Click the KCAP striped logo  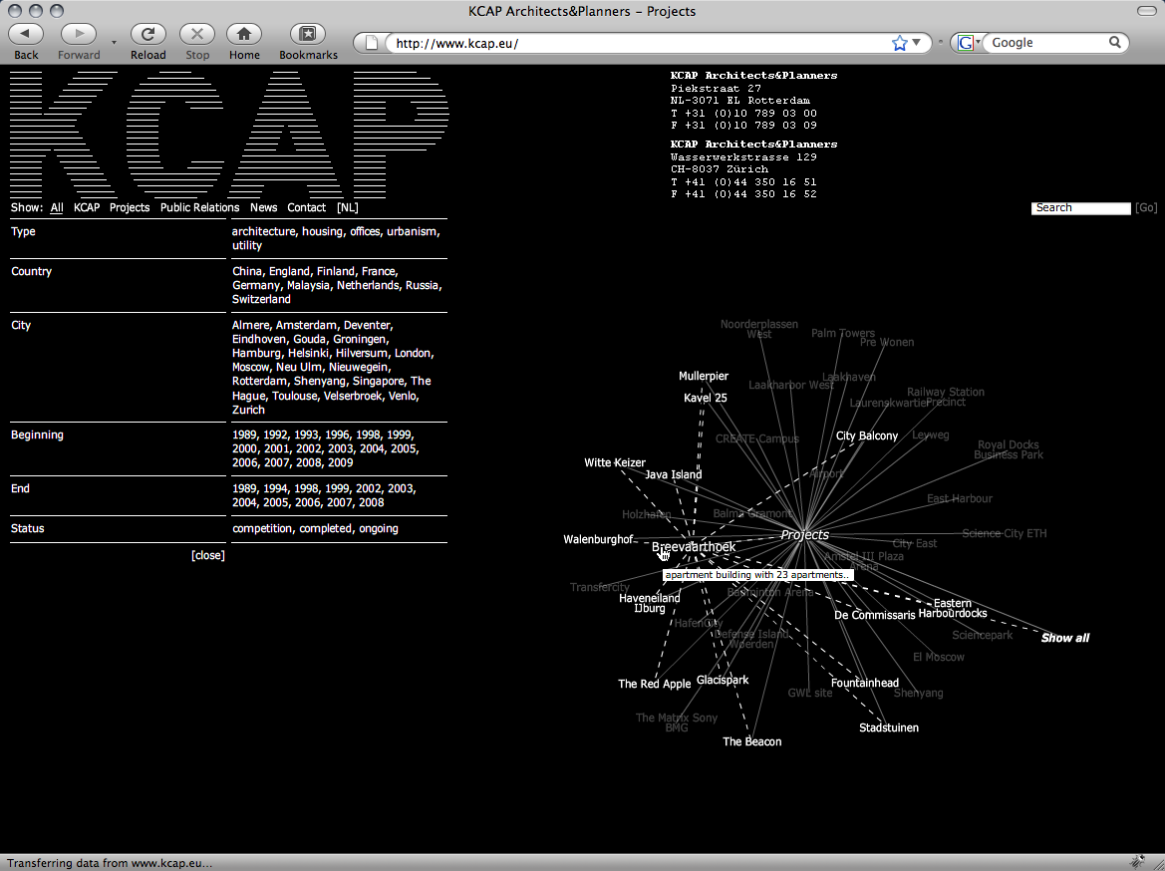click(229, 134)
